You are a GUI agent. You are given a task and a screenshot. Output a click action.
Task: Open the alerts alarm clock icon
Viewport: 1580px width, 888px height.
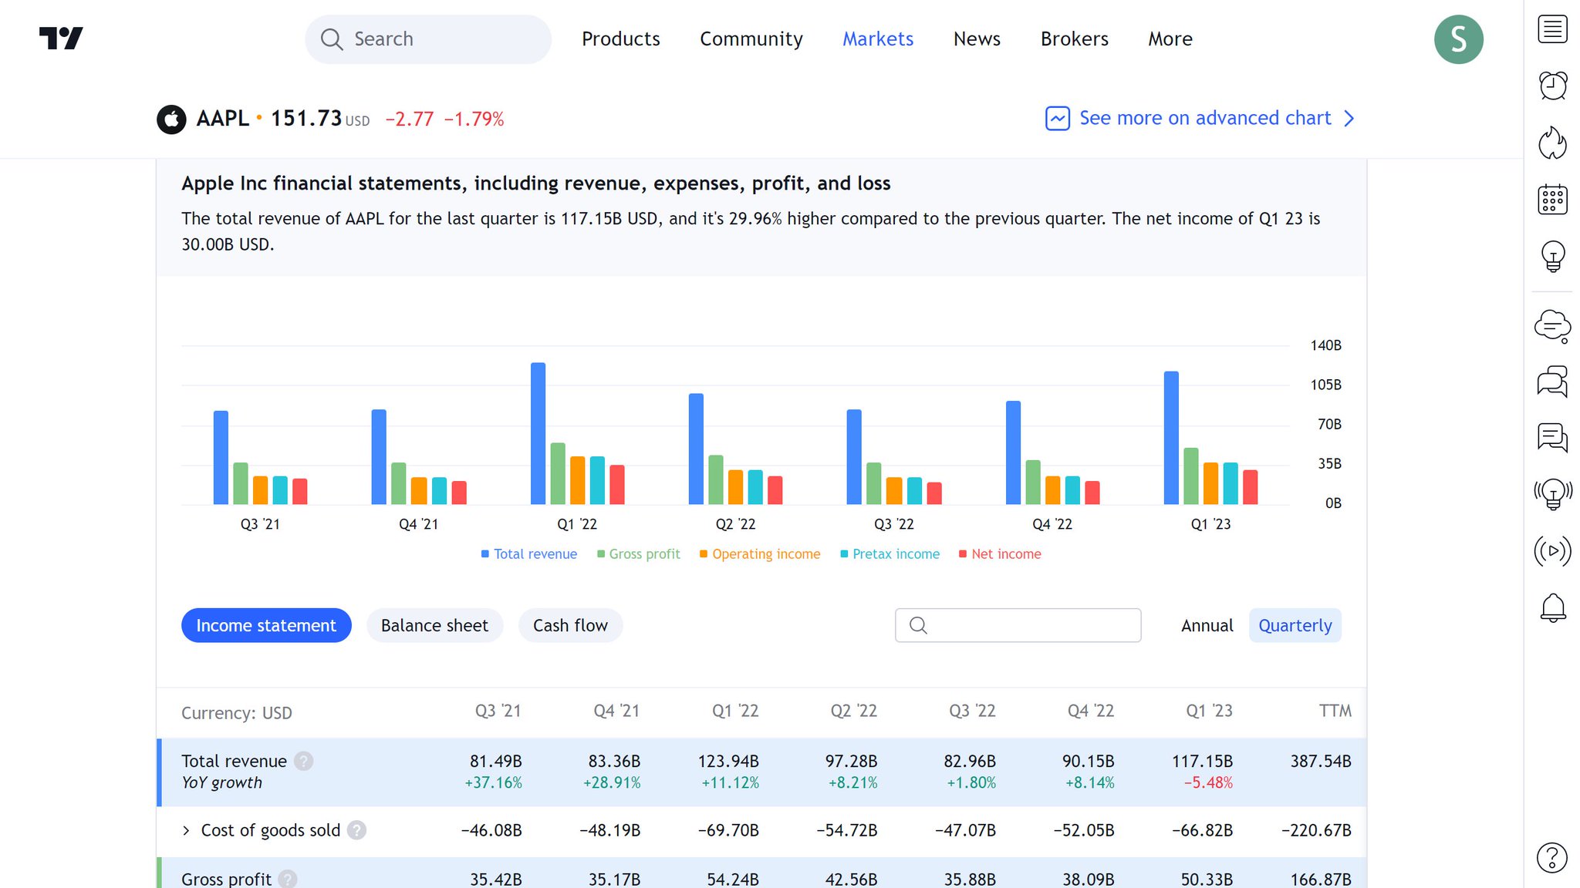(1552, 86)
